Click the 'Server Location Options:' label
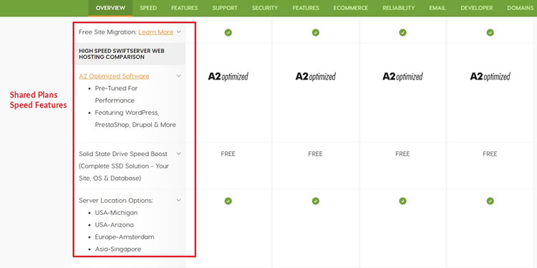The width and height of the screenshot is (537, 268). pyautogui.click(x=116, y=200)
